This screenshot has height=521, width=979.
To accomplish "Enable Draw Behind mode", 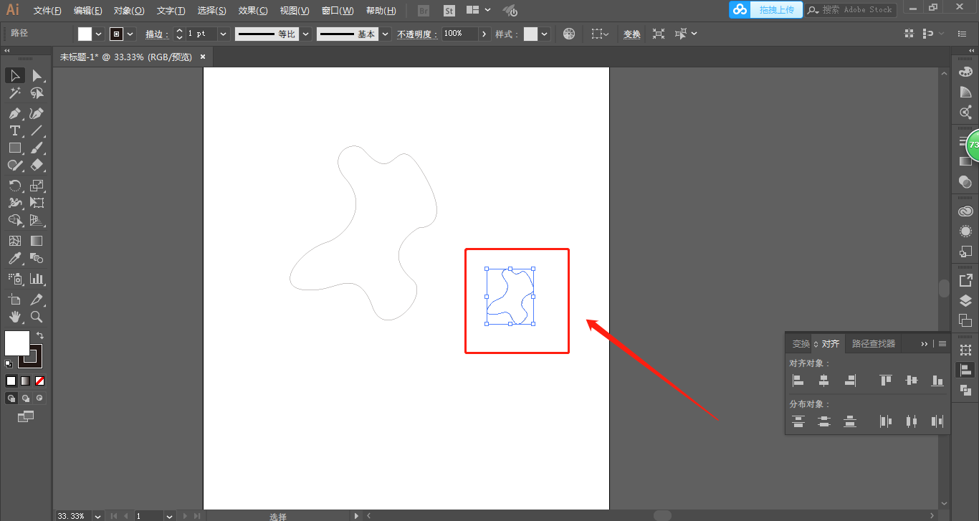I will pyautogui.click(x=26, y=398).
